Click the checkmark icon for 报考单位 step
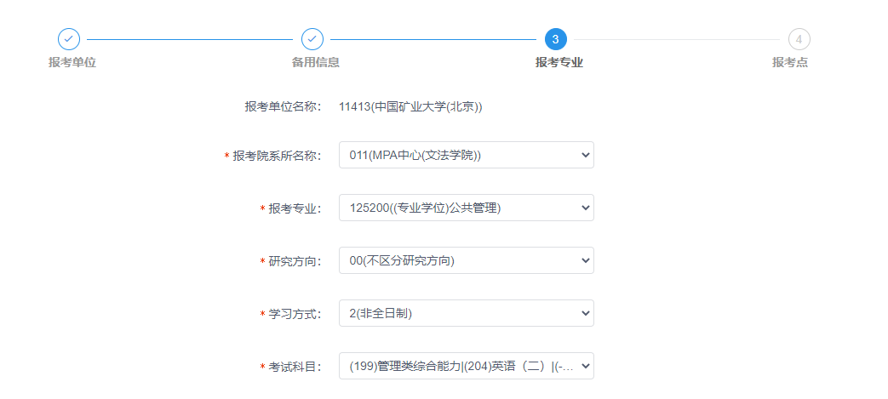This screenshot has width=888, height=399. click(69, 39)
